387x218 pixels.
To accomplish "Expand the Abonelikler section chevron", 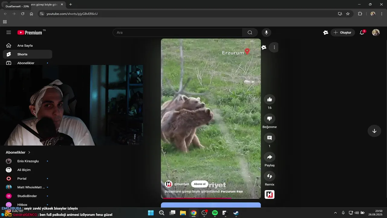I will (29, 152).
